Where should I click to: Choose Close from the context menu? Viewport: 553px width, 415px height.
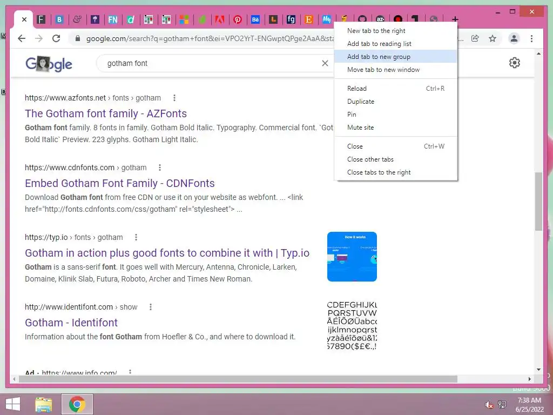click(396, 146)
